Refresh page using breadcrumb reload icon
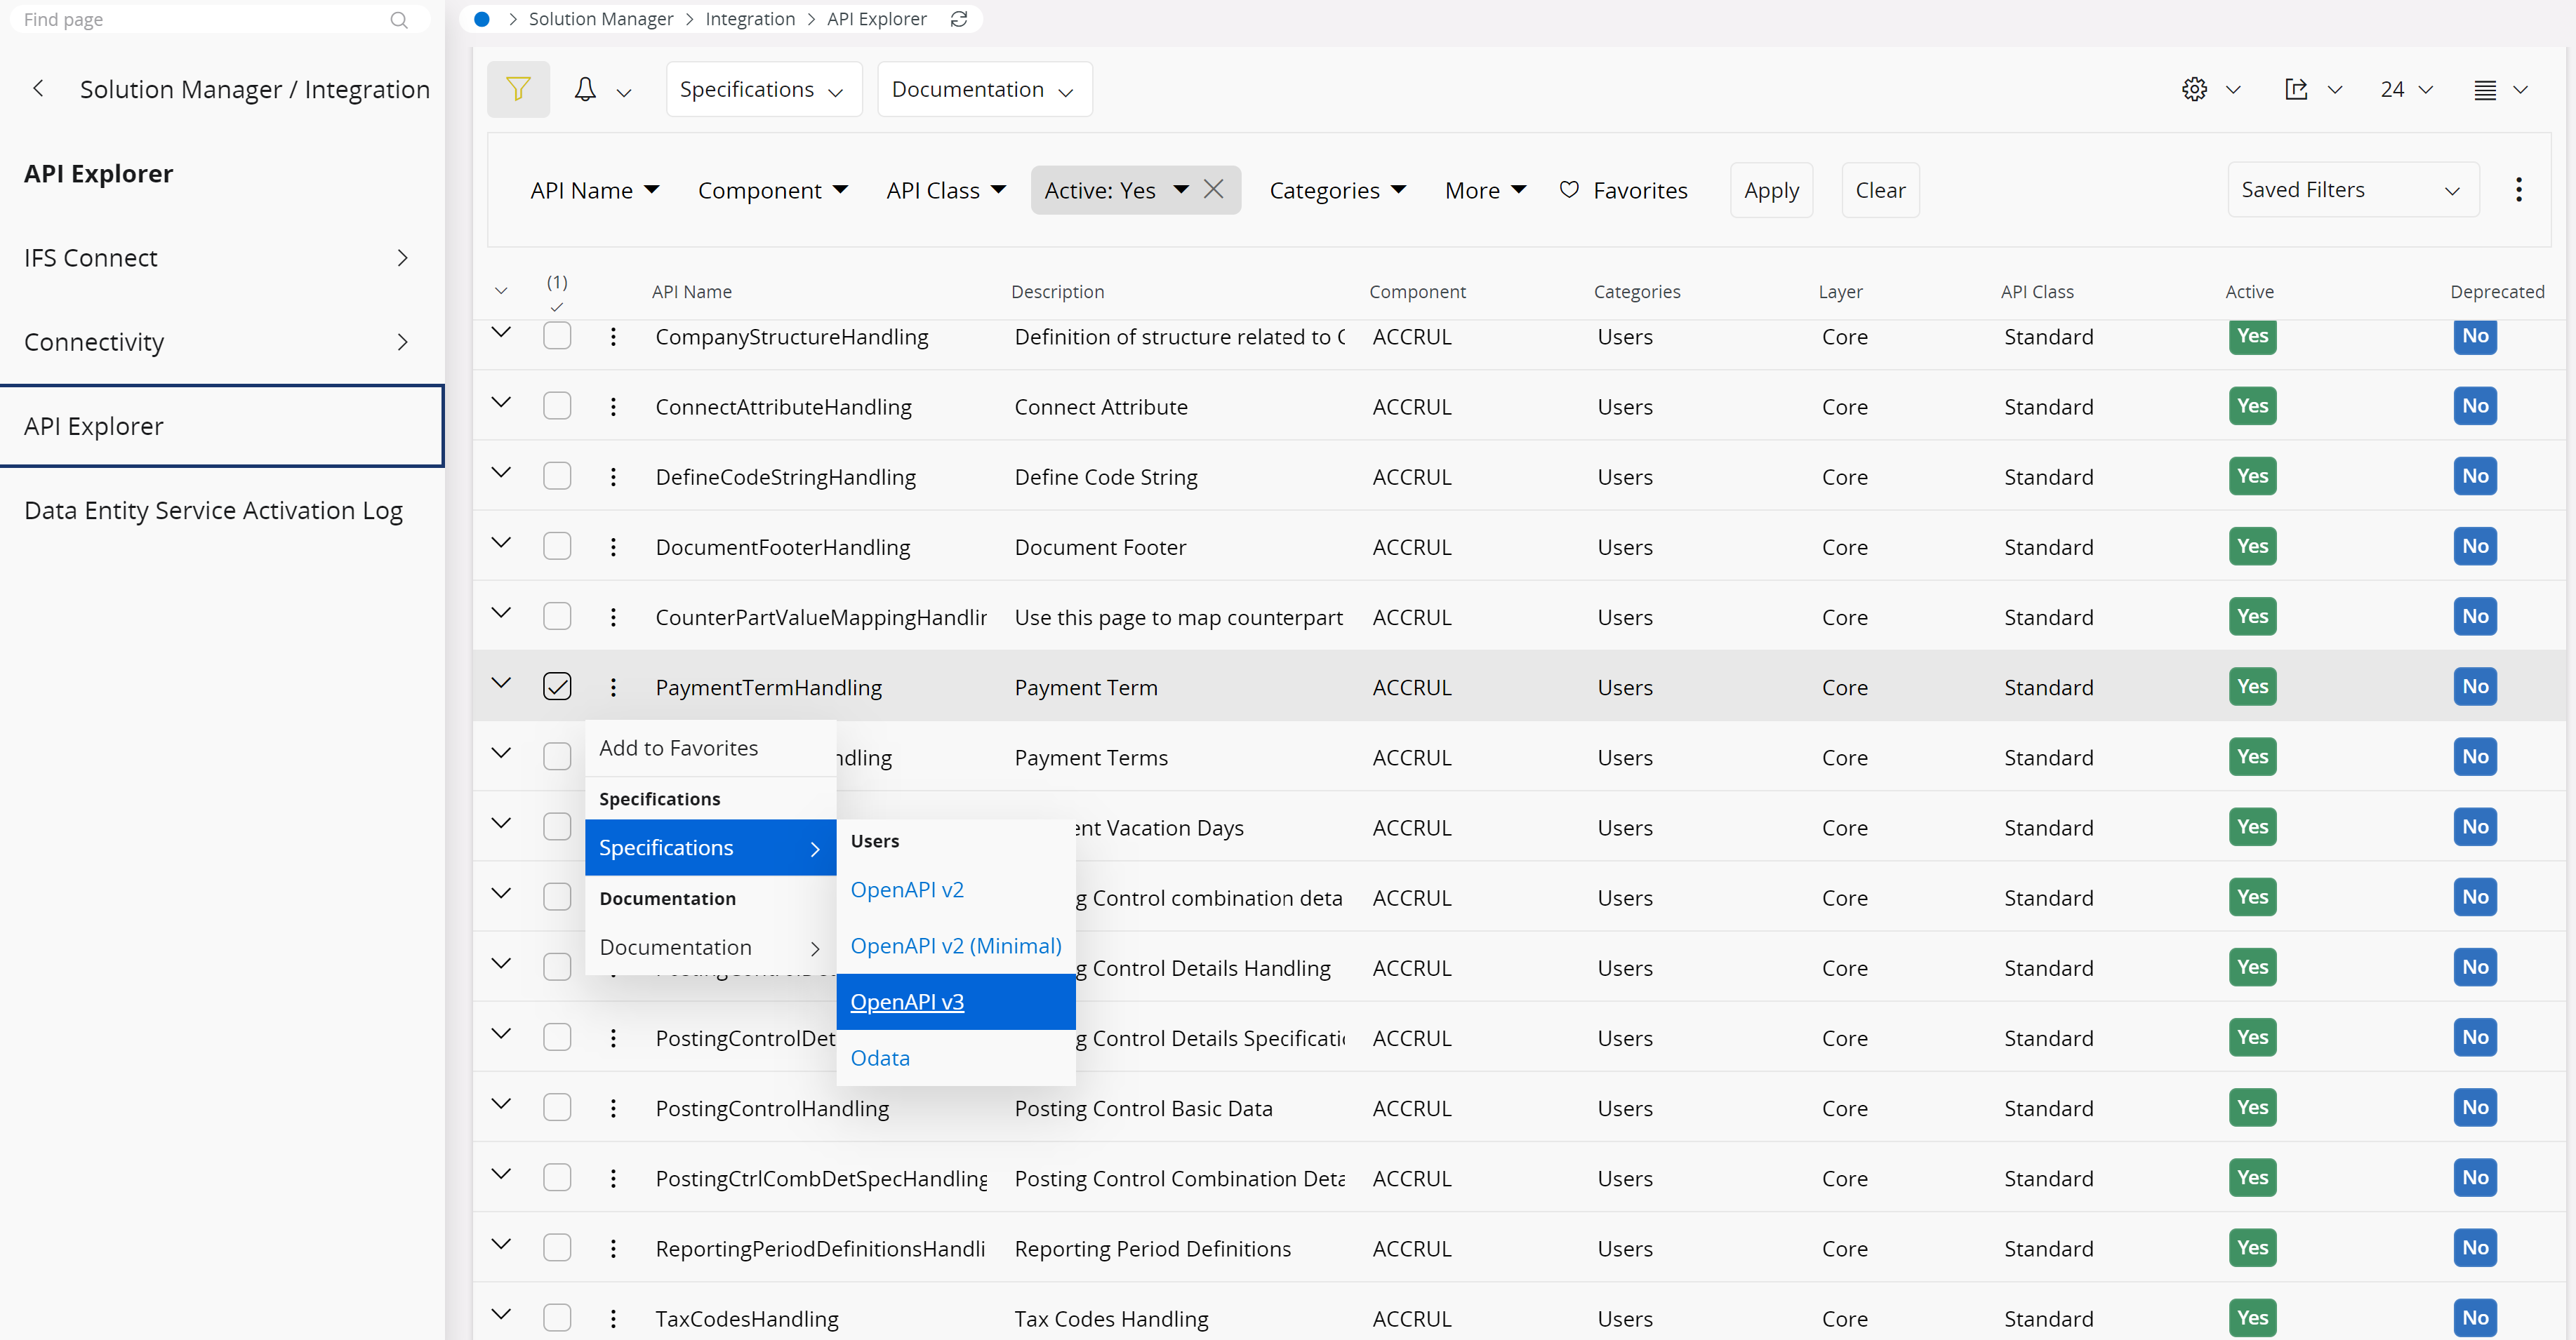This screenshot has width=2576, height=1340. pos(959,19)
